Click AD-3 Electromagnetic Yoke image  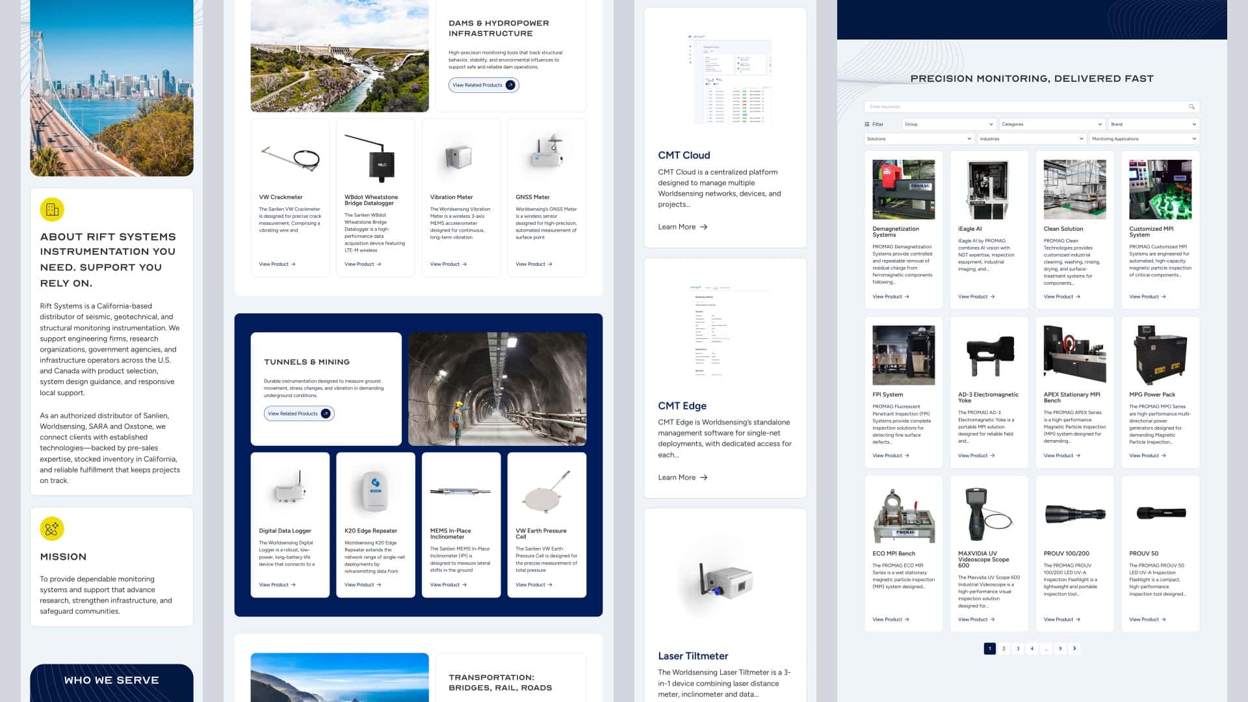click(x=989, y=355)
